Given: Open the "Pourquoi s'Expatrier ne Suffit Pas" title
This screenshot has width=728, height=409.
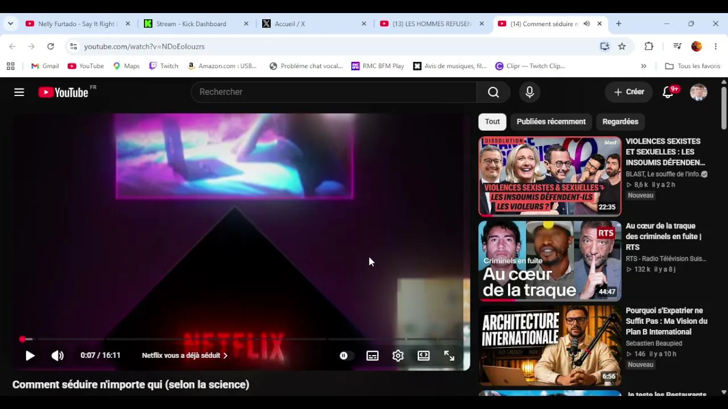Looking at the screenshot, I should click(x=667, y=321).
